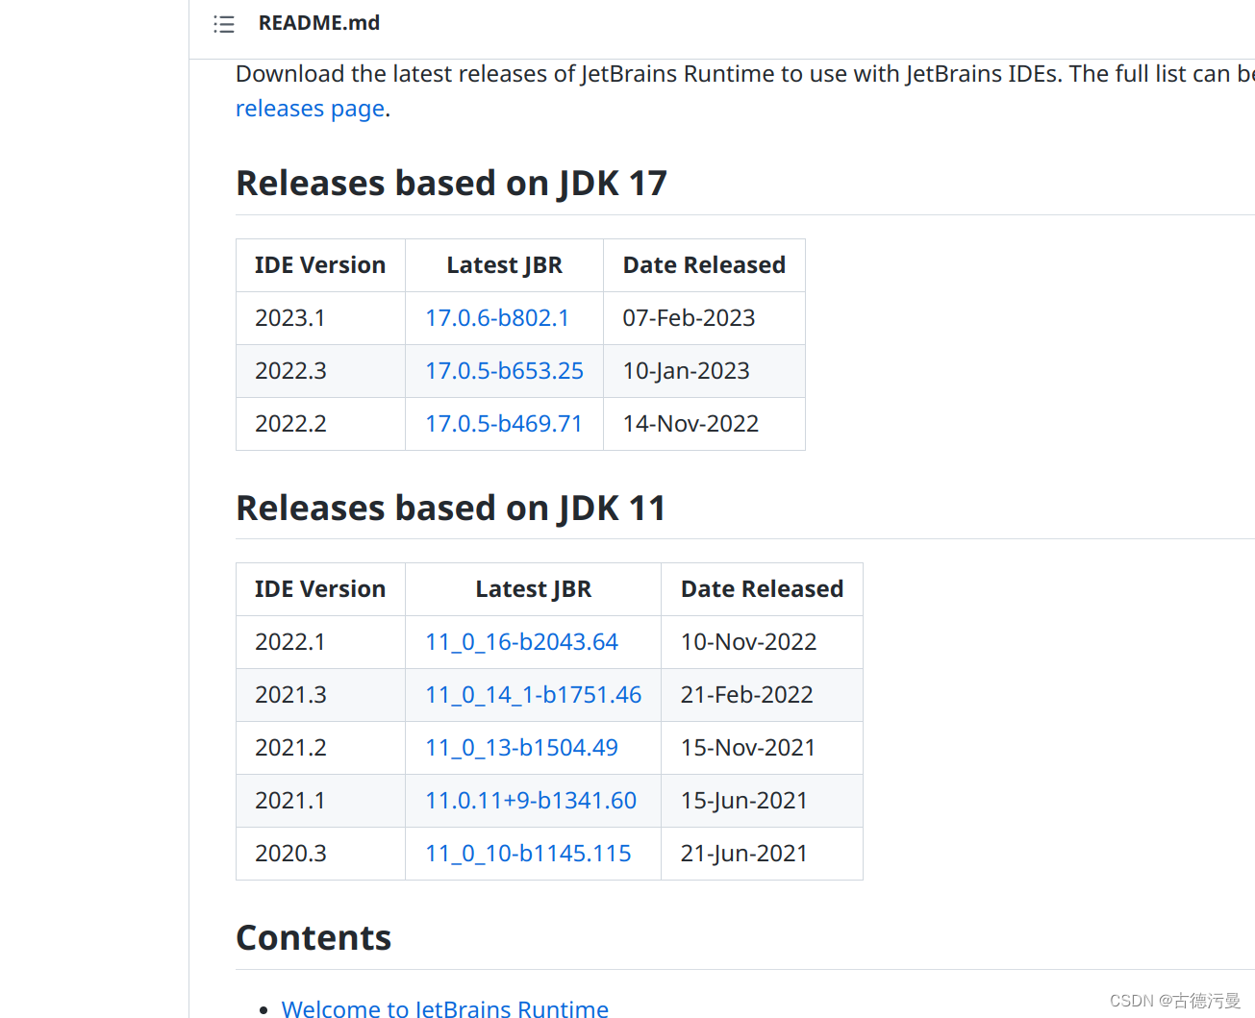Open JBR 11_0_10-b1145.115 release link
This screenshot has width=1255, height=1018.
[x=529, y=854]
